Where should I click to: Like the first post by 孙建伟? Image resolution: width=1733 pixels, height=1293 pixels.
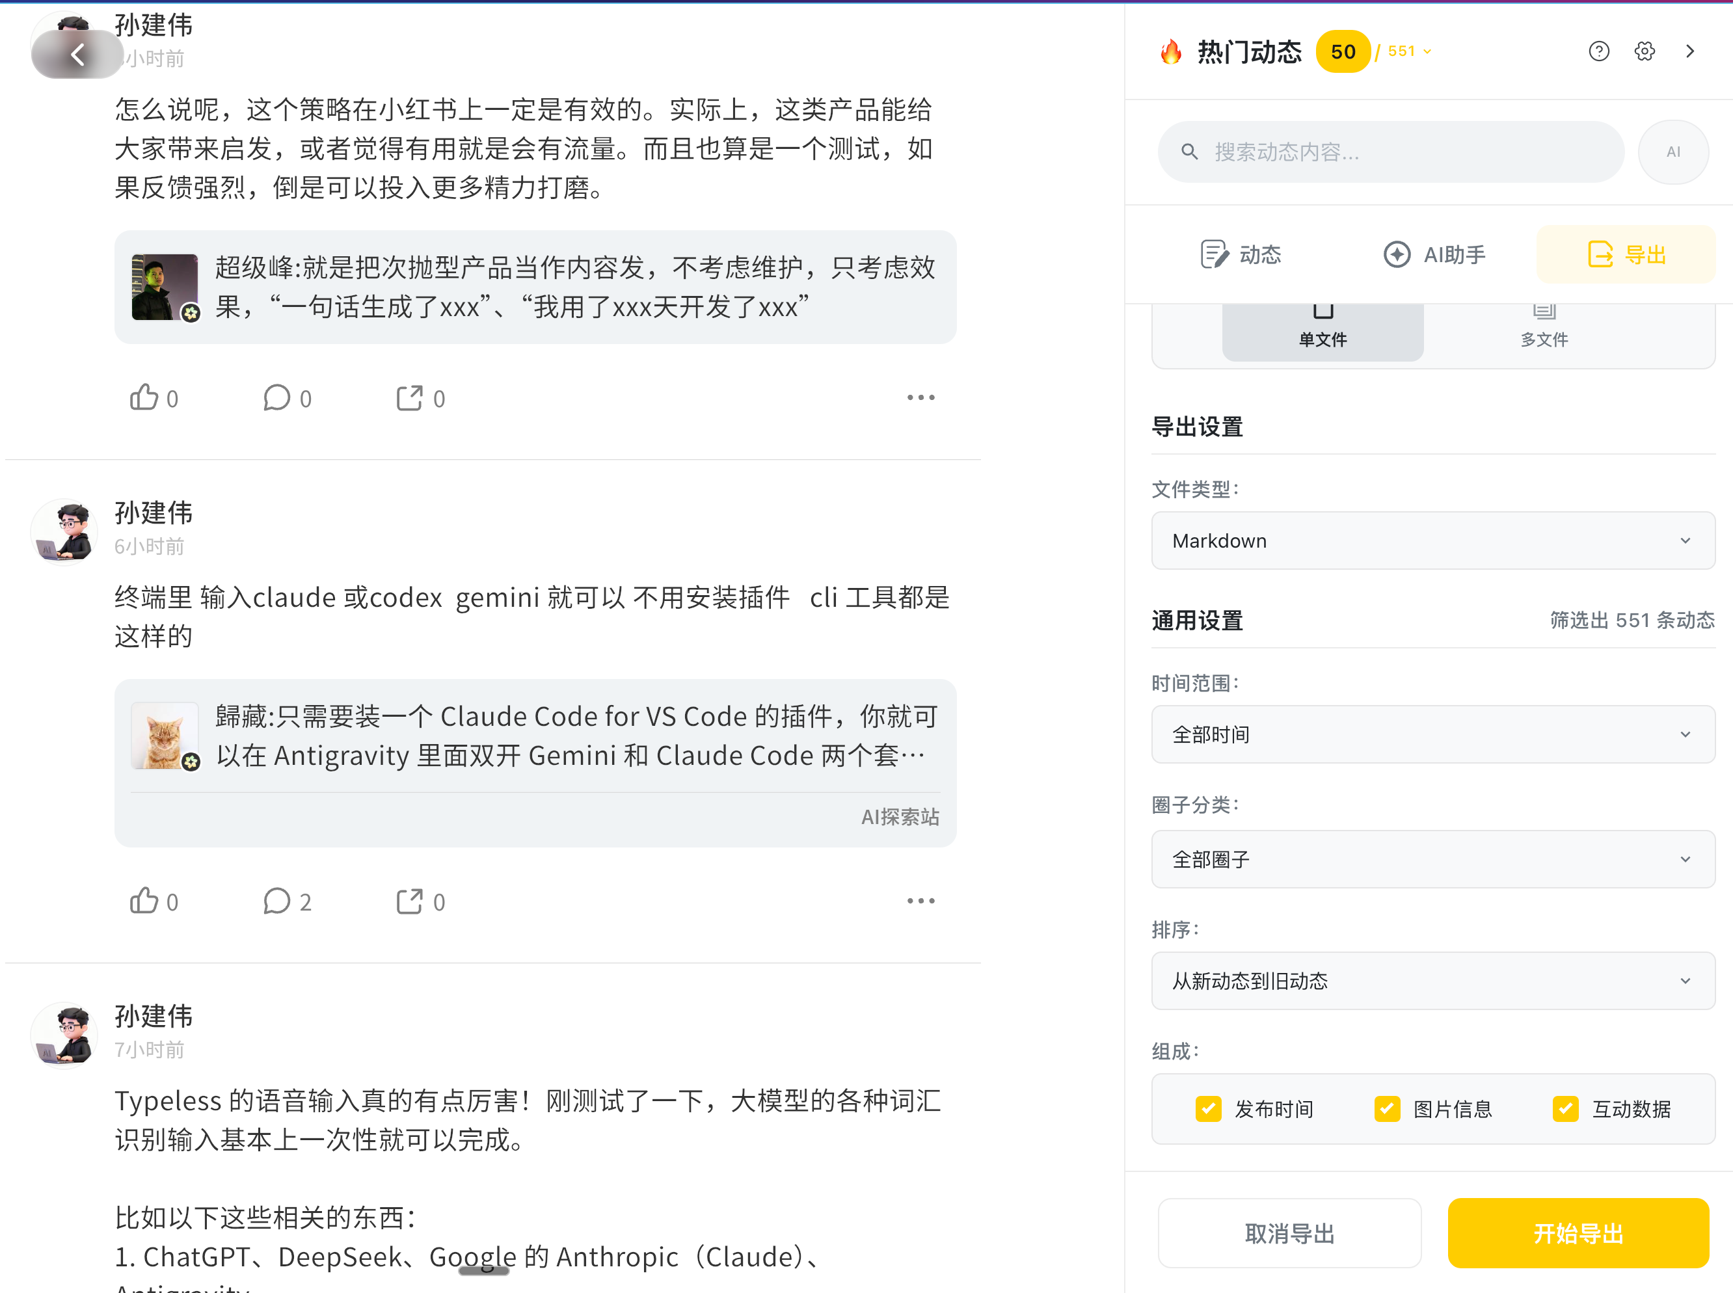145,397
